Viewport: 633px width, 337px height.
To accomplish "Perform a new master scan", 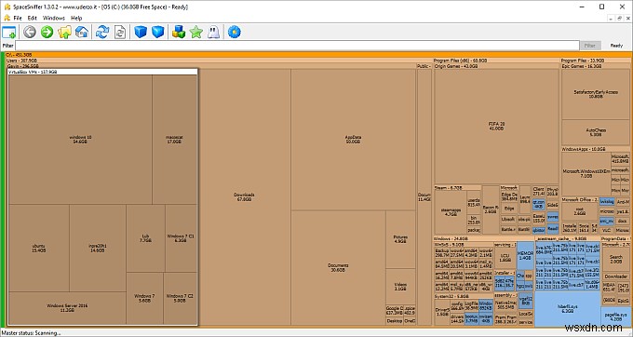I will (102, 32).
